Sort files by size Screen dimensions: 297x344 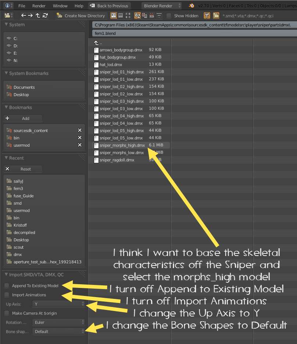(159, 15)
